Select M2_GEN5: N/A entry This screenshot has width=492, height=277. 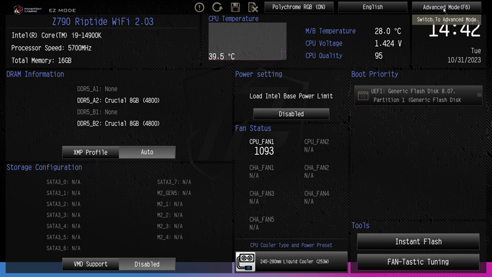[x=174, y=193]
